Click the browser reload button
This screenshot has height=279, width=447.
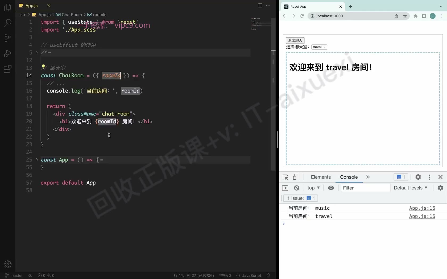302,16
